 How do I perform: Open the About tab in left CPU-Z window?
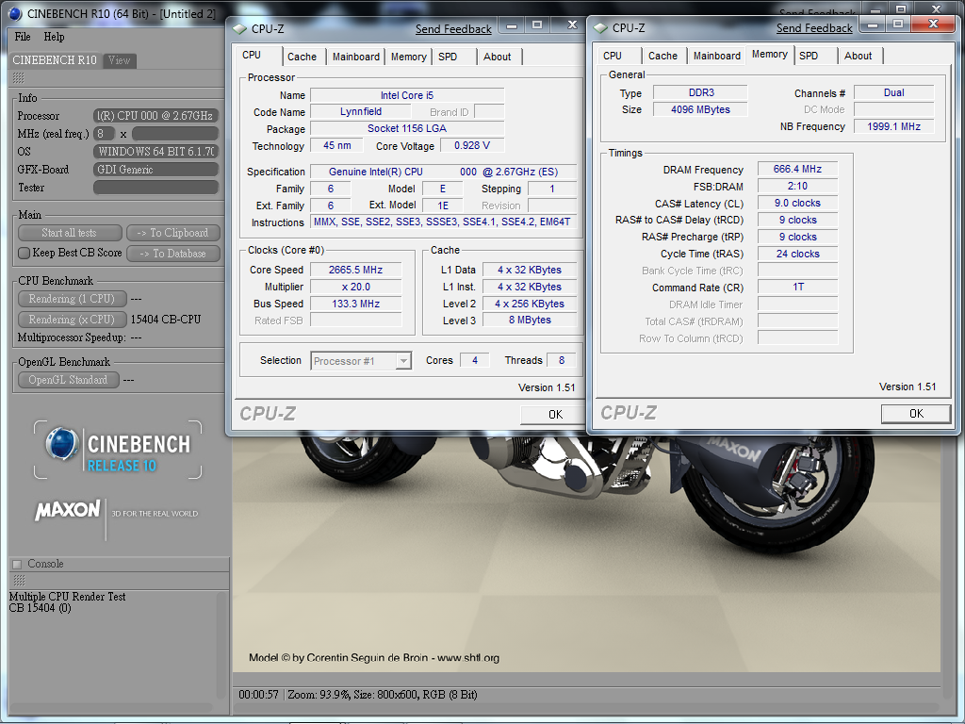click(498, 57)
